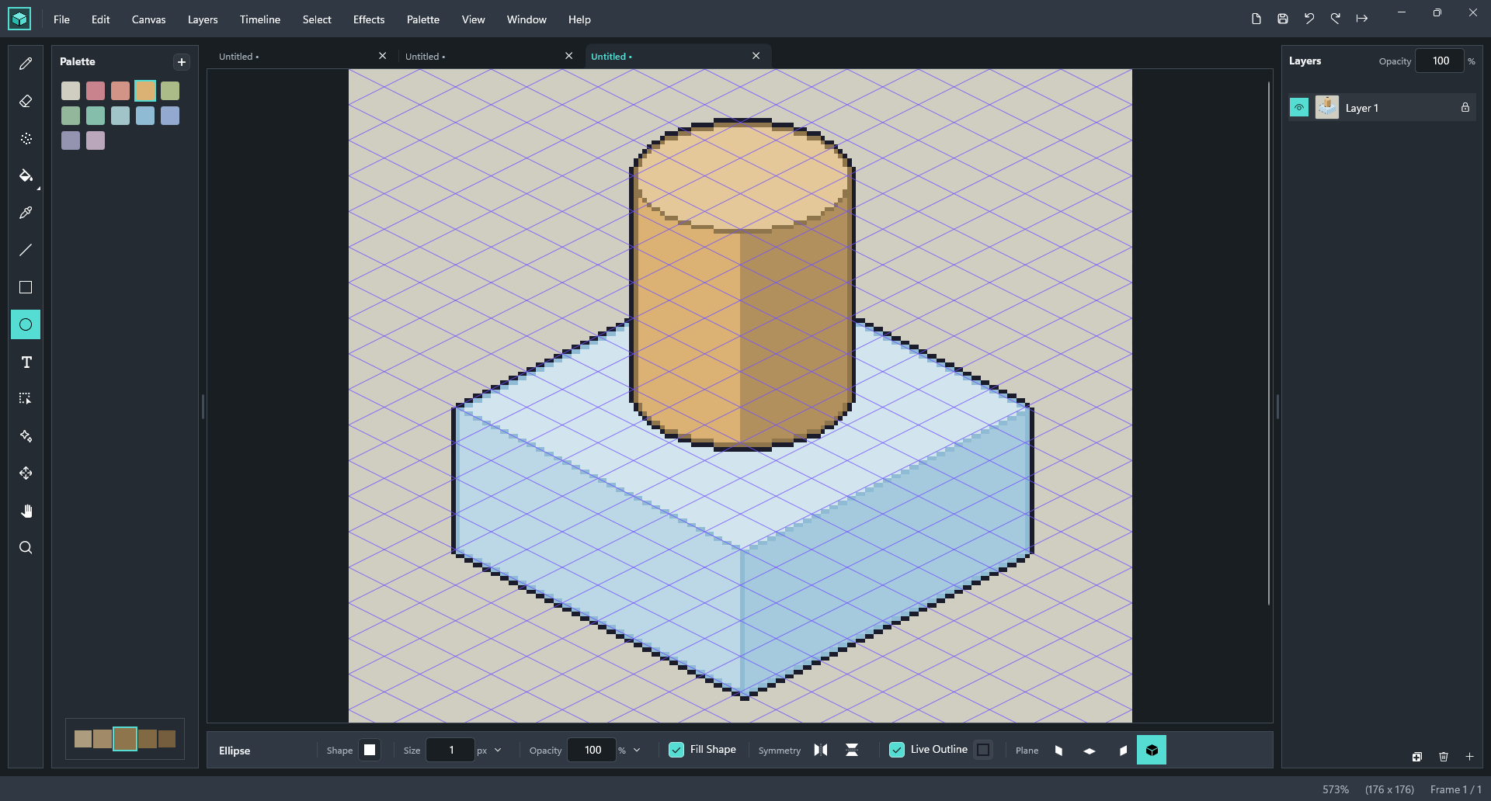Image resolution: width=1491 pixels, height=801 pixels.
Task: Select the Eraser tool
Action: tap(26, 101)
